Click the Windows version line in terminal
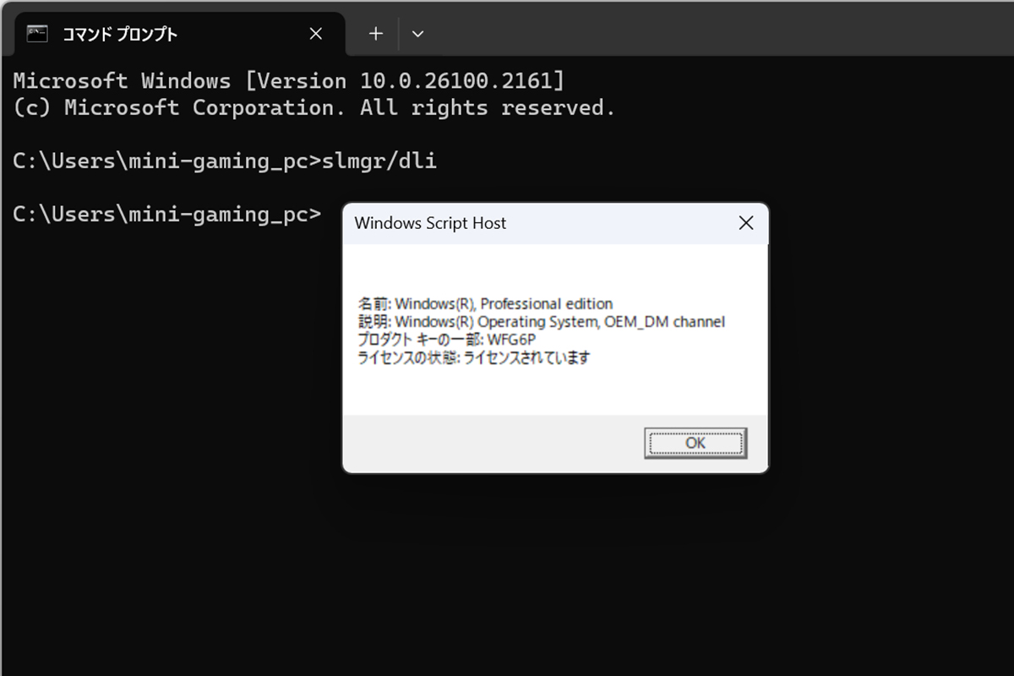 [x=288, y=81]
